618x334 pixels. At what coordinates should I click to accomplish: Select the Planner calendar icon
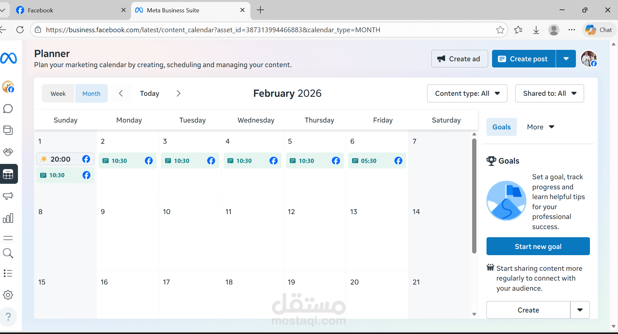[9, 174]
